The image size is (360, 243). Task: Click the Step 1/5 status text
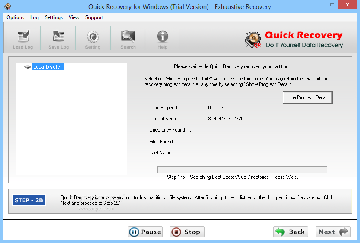(x=233, y=177)
